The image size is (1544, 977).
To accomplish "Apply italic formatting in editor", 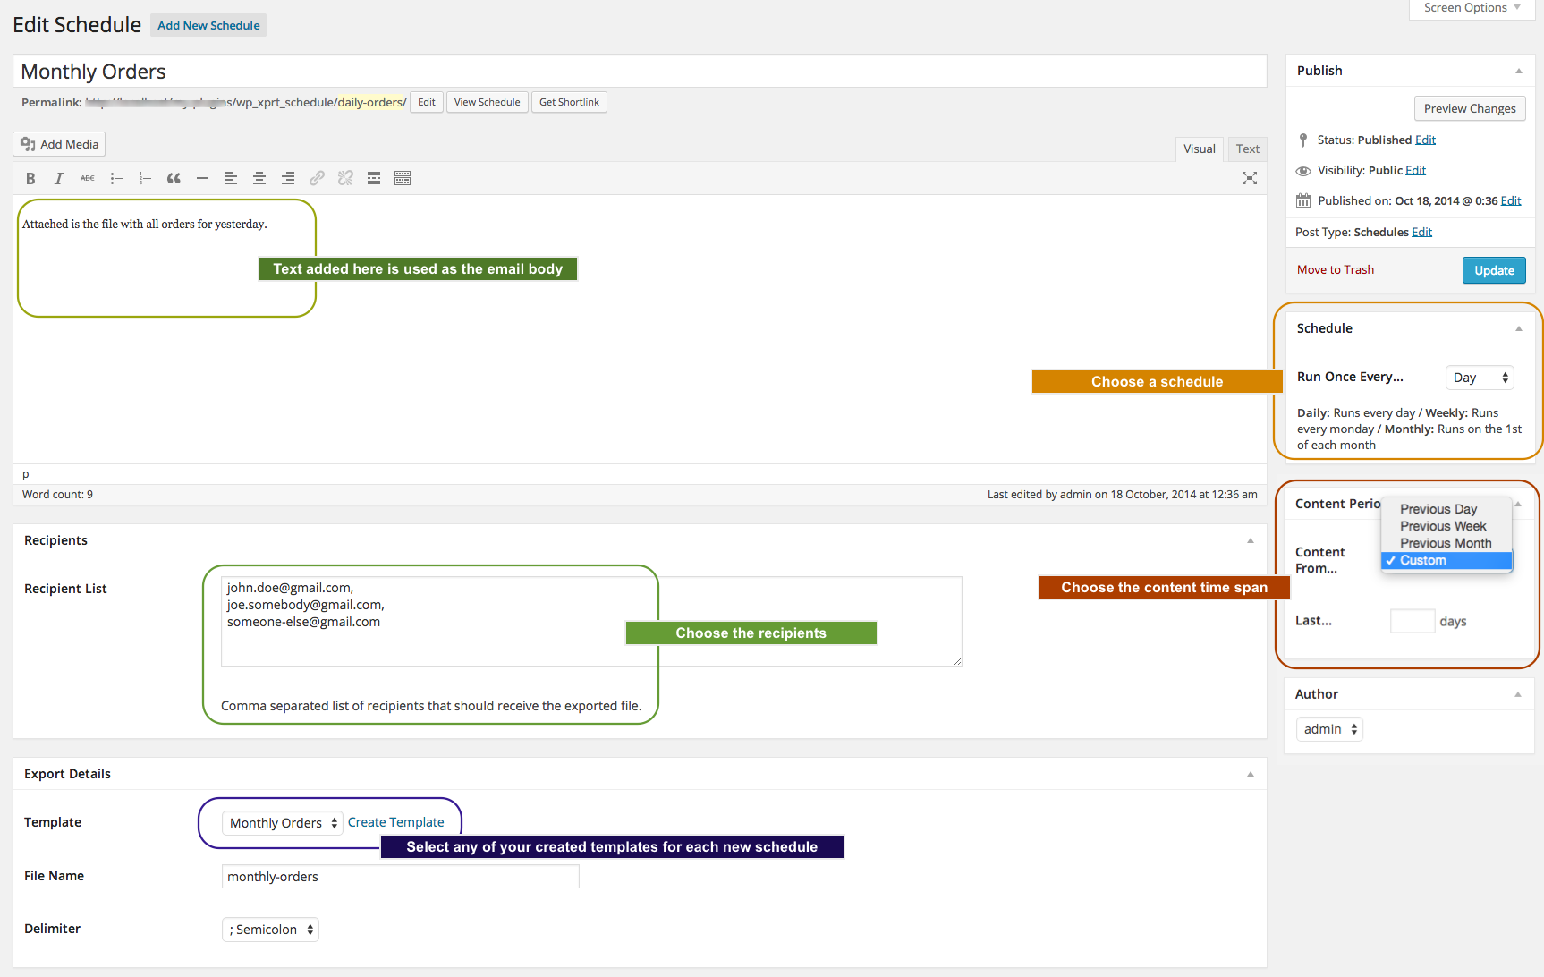I will 59,178.
